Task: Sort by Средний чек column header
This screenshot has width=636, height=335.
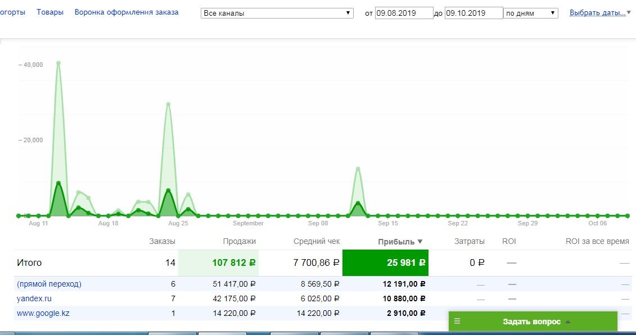Action: pos(317,241)
